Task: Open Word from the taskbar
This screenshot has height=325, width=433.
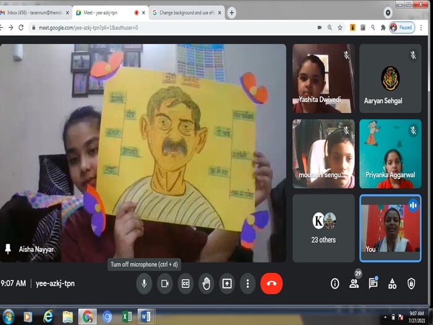Action: tap(146, 317)
